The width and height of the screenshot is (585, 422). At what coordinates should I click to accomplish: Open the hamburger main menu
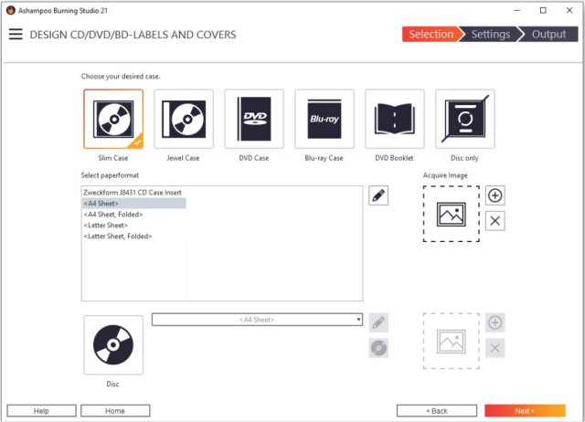tap(16, 35)
